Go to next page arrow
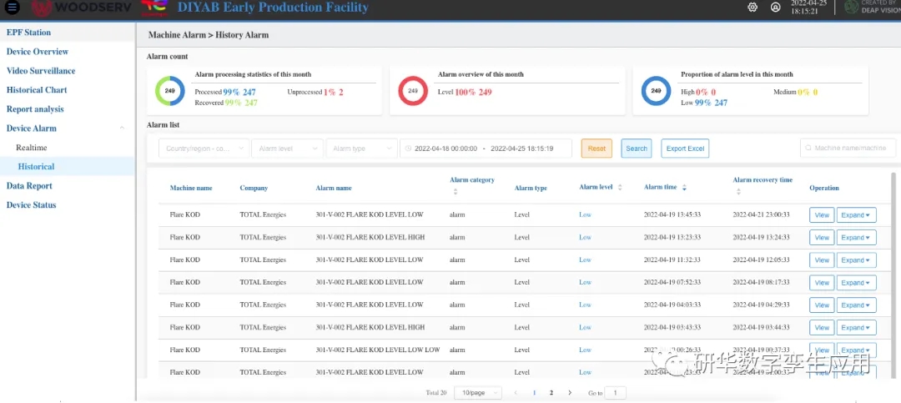901x403 pixels. tap(570, 392)
